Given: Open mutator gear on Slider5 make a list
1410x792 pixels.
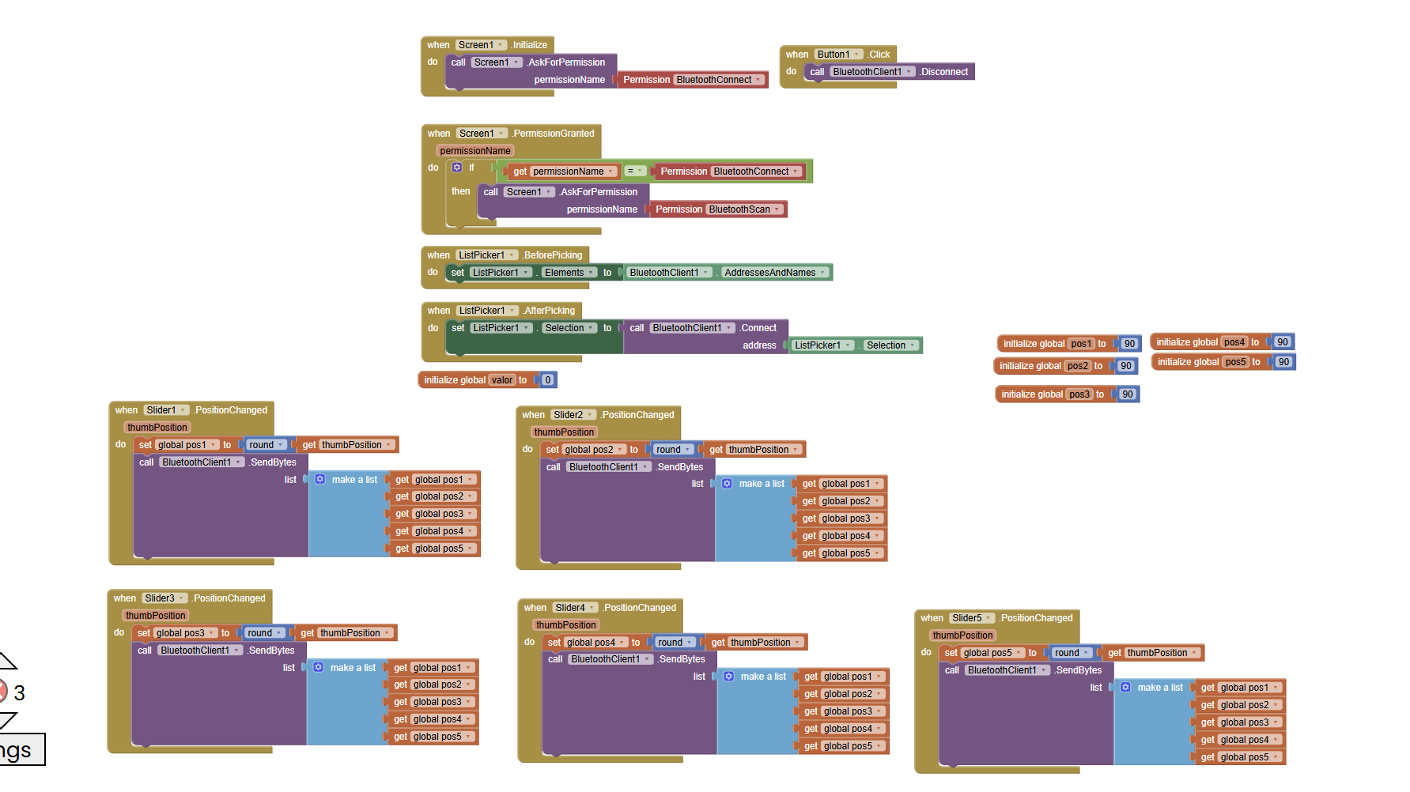Looking at the screenshot, I should [x=1126, y=687].
